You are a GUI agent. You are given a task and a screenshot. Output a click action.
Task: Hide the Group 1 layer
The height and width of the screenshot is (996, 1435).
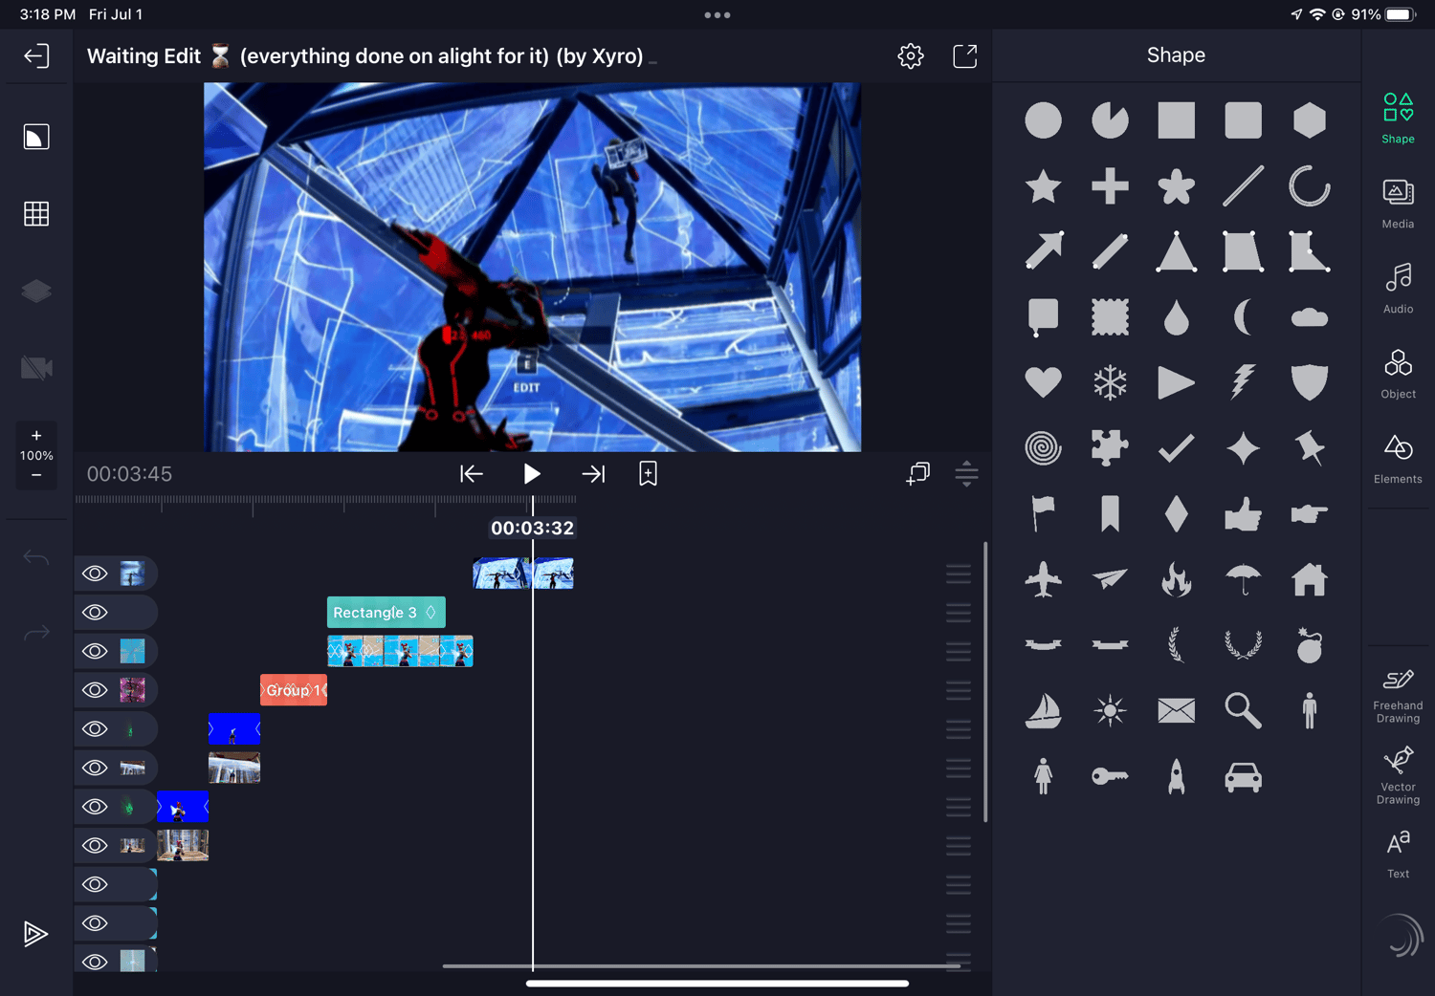[x=95, y=690]
